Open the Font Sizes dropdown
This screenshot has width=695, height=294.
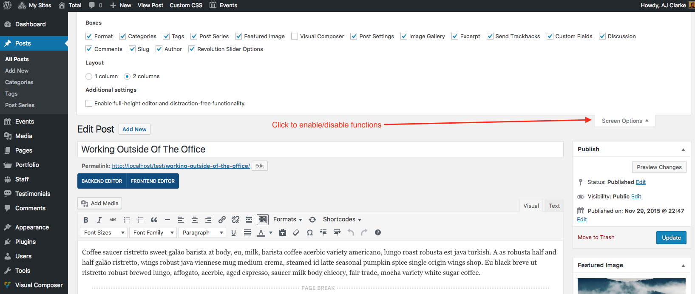pyautogui.click(x=104, y=232)
